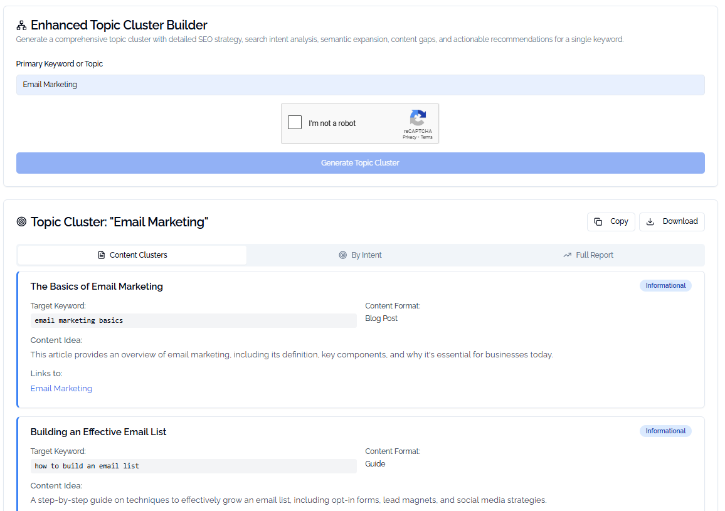Viewport: 725px width, 511px height.
Task: Click the Generate Topic Cluster button
Action: point(361,163)
